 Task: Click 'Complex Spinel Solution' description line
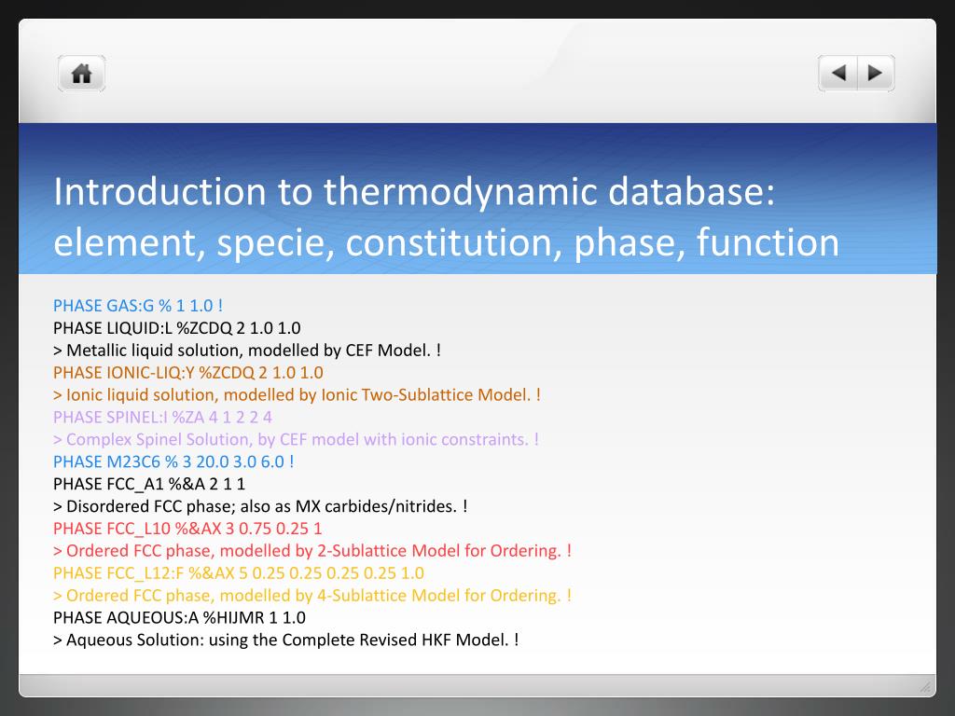pyautogui.click(x=296, y=440)
